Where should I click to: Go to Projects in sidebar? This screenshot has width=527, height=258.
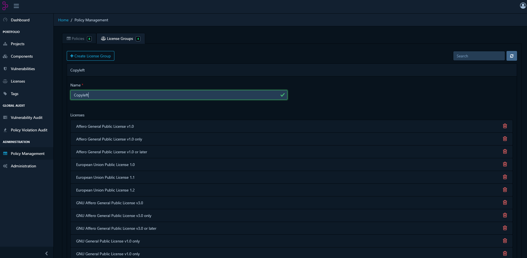(27, 44)
